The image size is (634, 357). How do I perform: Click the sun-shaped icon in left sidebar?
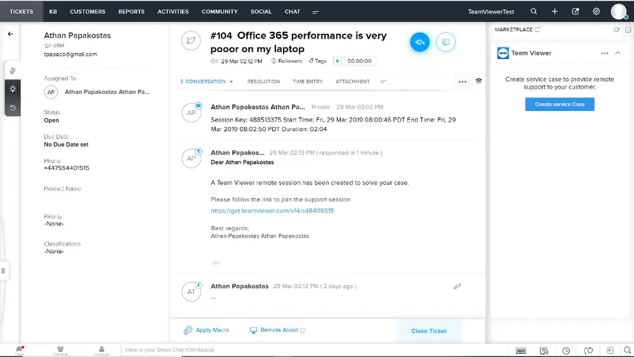(x=13, y=88)
